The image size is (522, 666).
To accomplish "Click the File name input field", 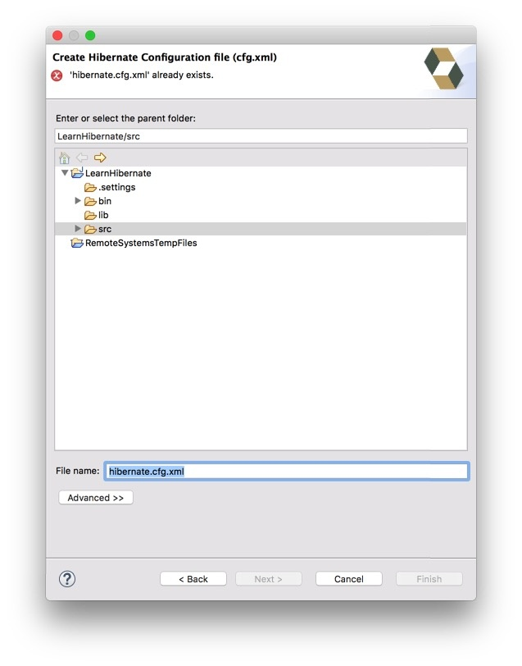I will (287, 472).
